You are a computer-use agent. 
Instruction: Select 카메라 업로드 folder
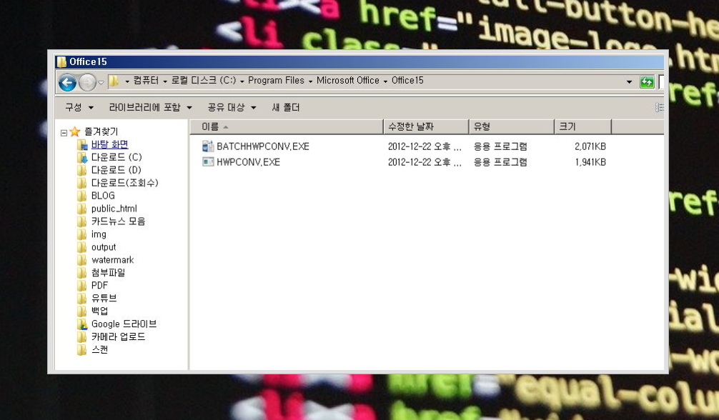pyautogui.click(x=118, y=336)
